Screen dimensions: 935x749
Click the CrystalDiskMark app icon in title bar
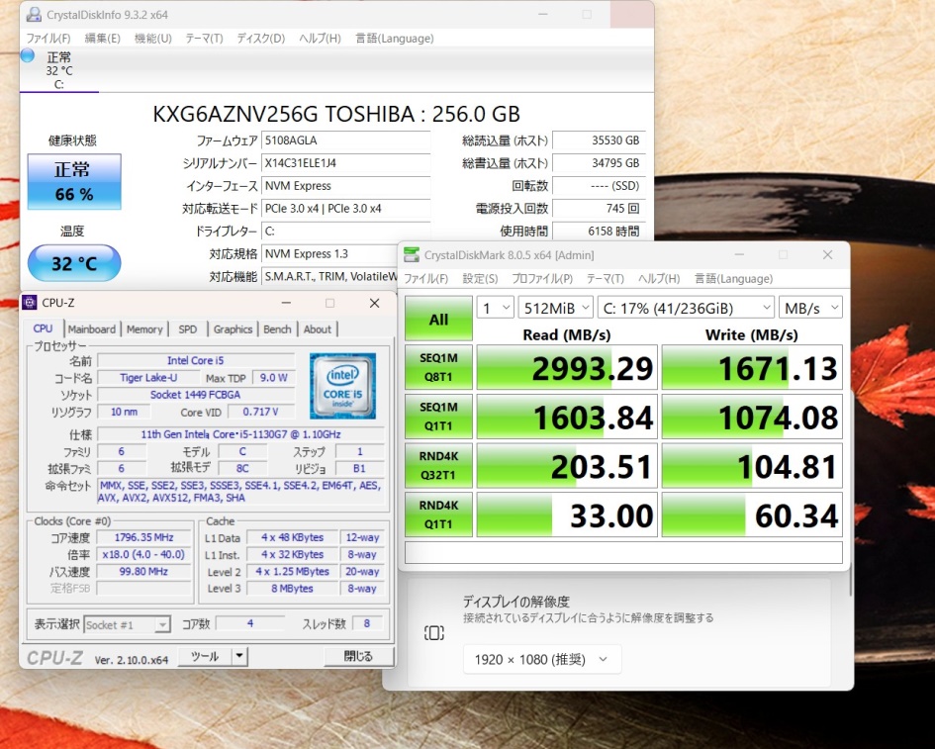(x=412, y=254)
